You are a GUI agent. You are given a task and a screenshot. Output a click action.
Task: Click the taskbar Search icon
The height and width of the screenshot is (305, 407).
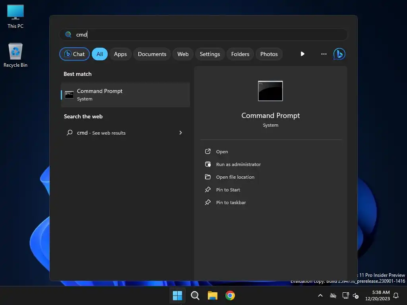(195, 295)
